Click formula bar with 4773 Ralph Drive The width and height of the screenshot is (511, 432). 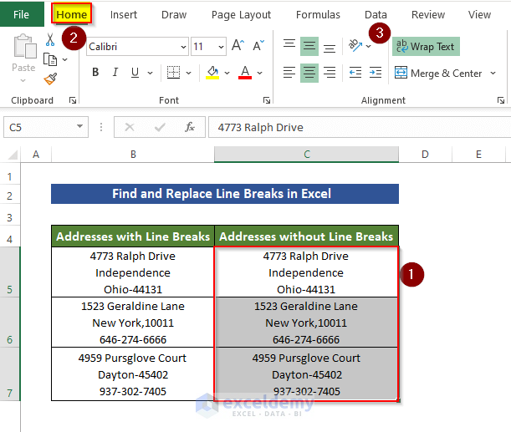[360, 127]
